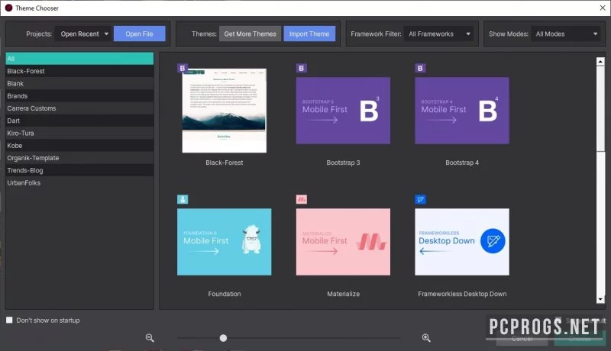Choose the Materialize theme thumbnail

343,242
